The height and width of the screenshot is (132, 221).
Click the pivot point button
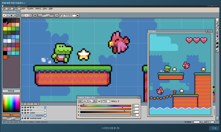[57, 15]
